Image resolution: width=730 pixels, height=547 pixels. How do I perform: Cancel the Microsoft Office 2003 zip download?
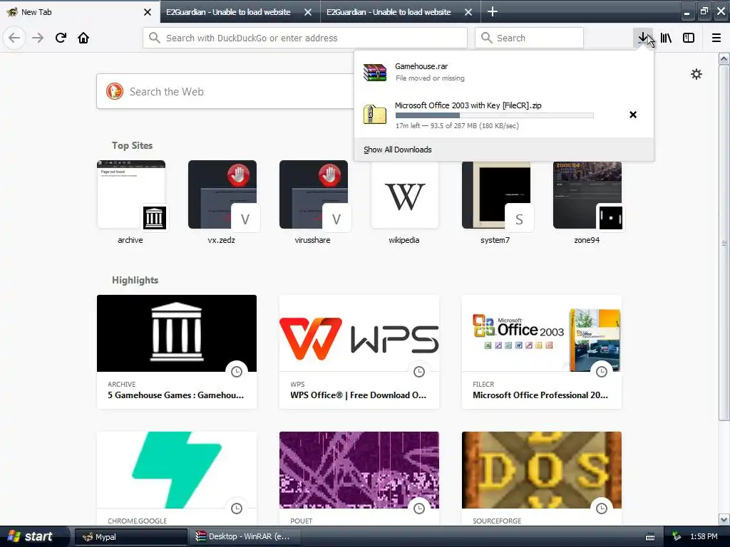pyautogui.click(x=633, y=115)
